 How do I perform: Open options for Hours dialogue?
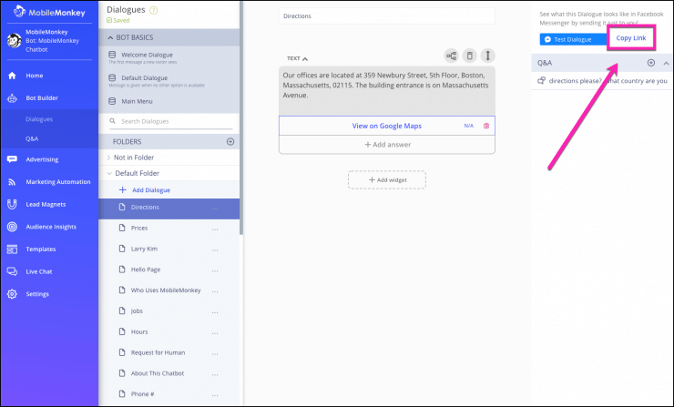click(215, 333)
